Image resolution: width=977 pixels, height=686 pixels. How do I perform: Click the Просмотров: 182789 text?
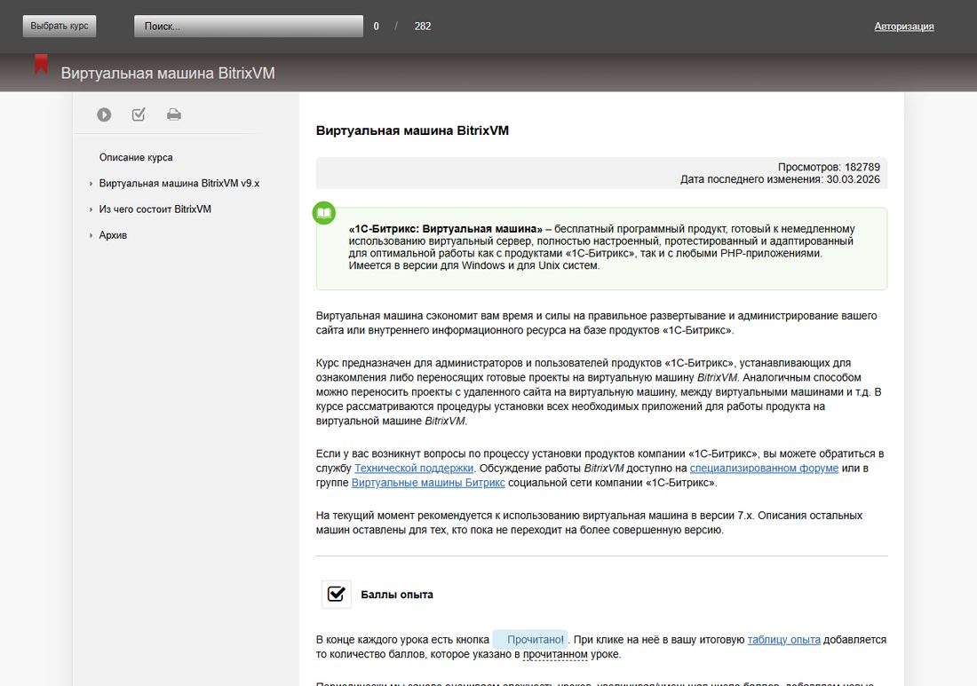pyautogui.click(x=829, y=167)
